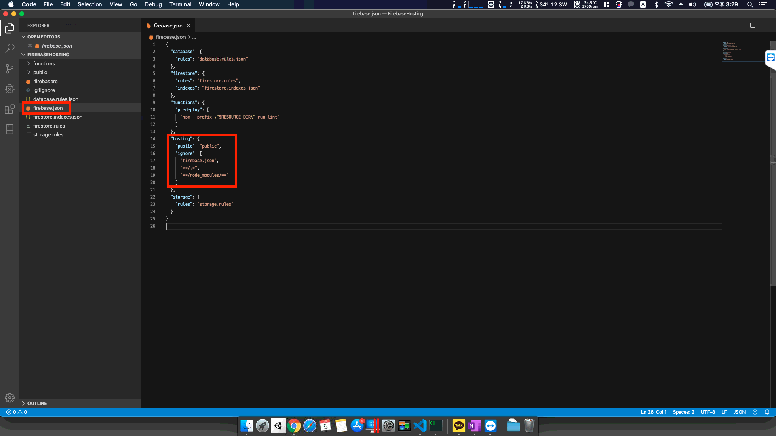Click the Manage gear icon

tap(10, 398)
